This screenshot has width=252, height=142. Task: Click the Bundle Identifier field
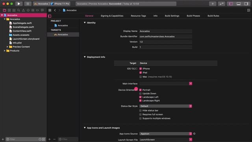[166, 36]
